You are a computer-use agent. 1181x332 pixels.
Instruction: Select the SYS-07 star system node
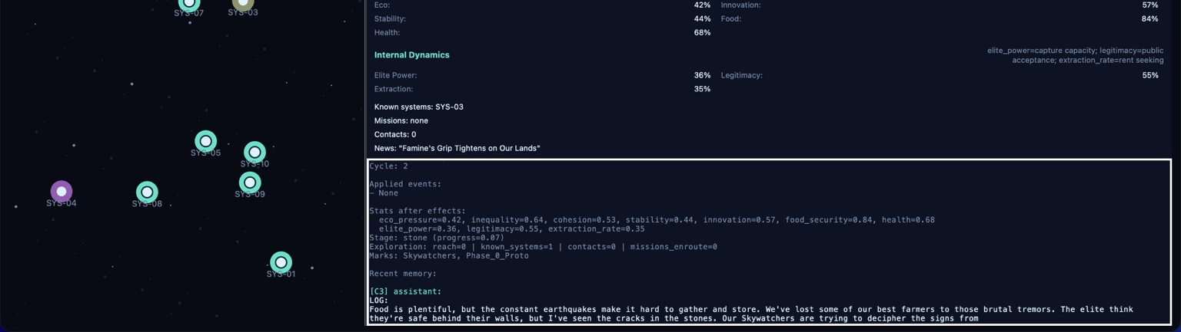189,4
